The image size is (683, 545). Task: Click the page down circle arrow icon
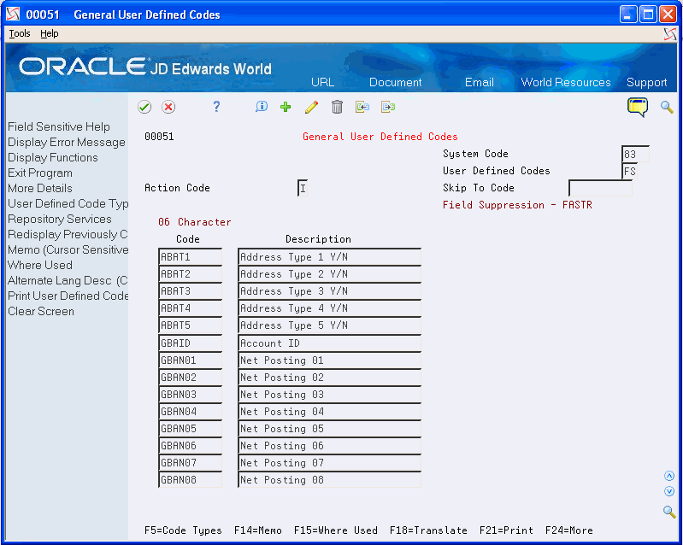pyautogui.click(x=669, y=491)
